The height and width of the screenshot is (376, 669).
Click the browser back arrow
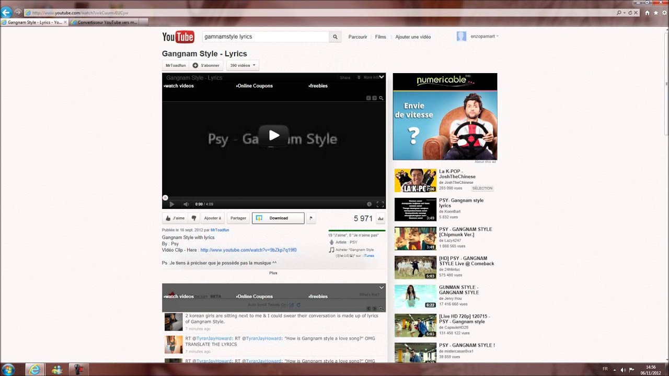tap(7, 13)
